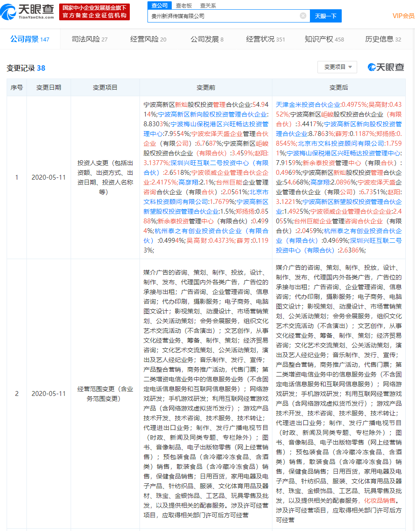Open the 历史信息 tab
Screen dimensions: 415x531
coord(383,39)
